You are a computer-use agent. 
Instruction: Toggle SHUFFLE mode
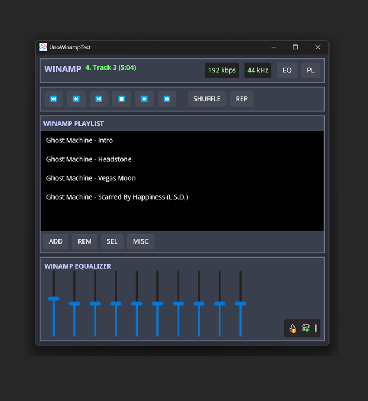pos(207,99)
